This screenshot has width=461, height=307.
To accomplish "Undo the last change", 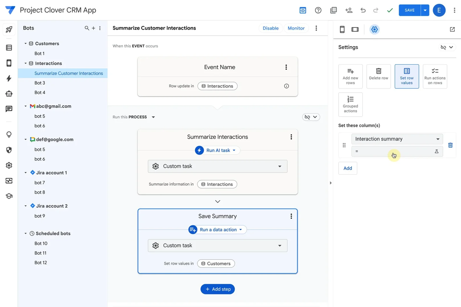I will (363, 10).
